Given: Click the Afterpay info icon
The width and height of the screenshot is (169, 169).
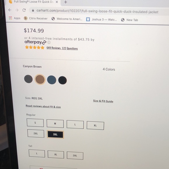Looking at the screenshot, I should 49,43.
